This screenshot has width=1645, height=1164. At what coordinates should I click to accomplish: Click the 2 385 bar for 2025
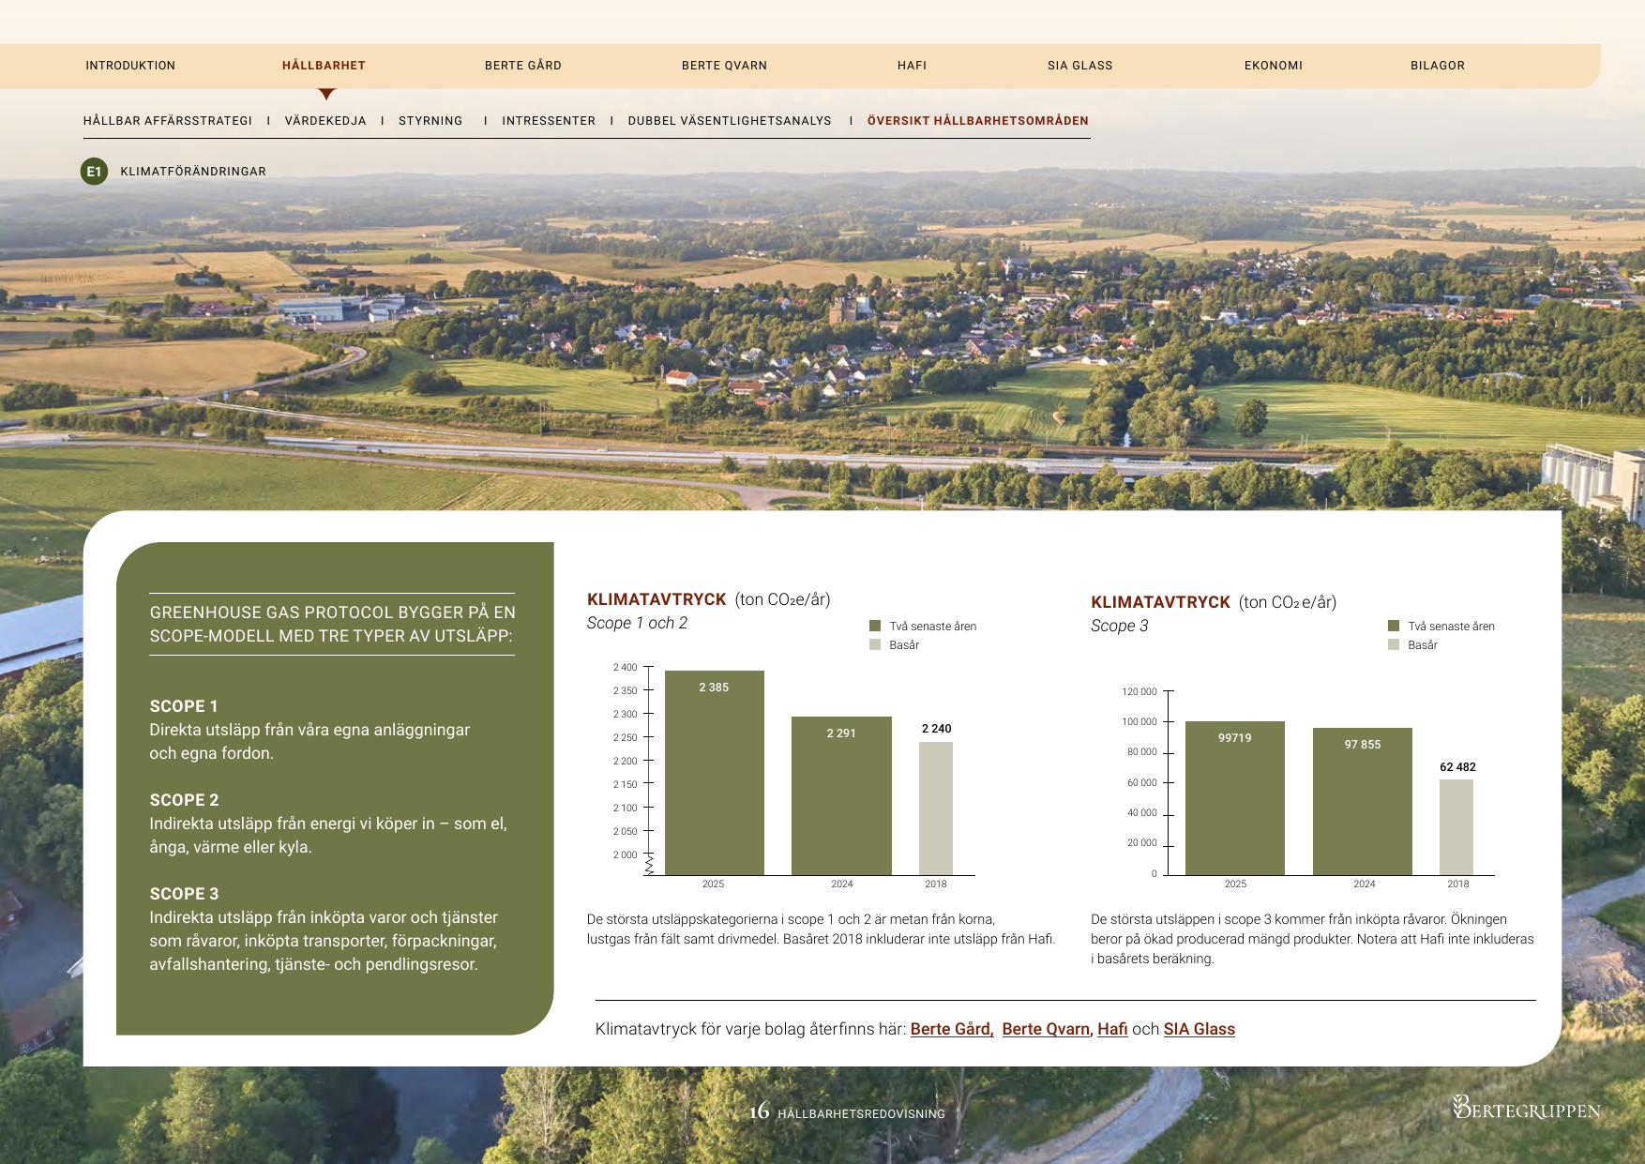tap(714, 773)
